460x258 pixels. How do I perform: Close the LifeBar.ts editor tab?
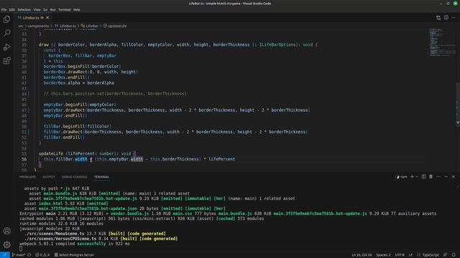[47, 18]
